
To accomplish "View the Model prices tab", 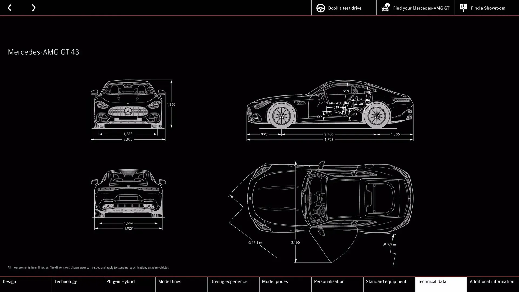I will [x=285, y=284].
